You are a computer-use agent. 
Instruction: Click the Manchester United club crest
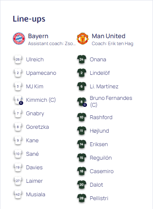click(x=83, y=39)
